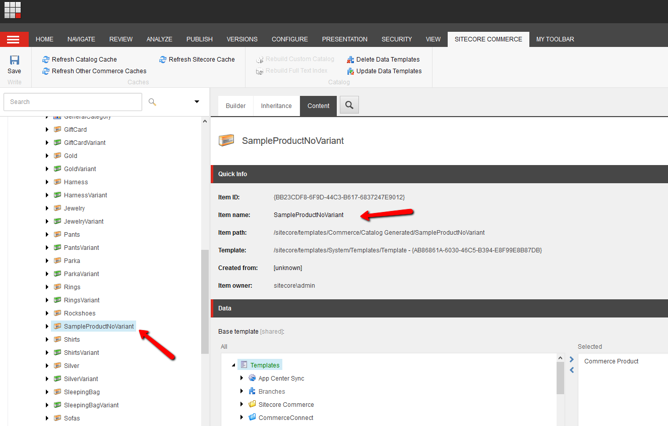Switch to the Builder tab

pyautogui.click(x=235, y=106)
